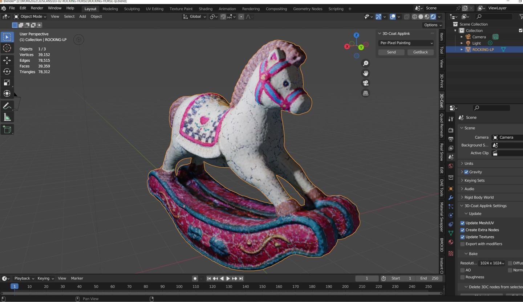Enable the Roughness bake checkbox
Viewport: 523px width, 302px height.
[x=463, y=277]
